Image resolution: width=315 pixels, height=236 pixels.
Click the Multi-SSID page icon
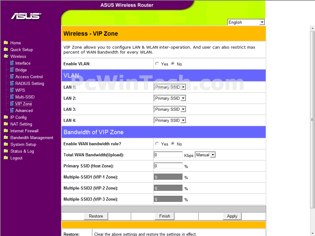pyautogui.click(x=12, y=97)
